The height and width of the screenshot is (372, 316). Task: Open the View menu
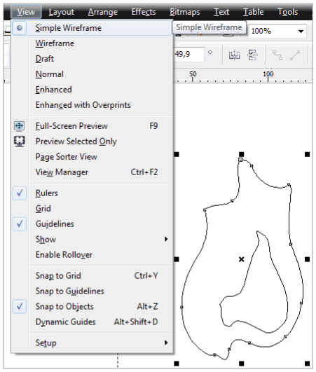(26, 12)
